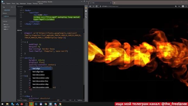Viewport: 188px width, 106px height.
Task: Select the text-decoration suggestion
Action: pyautogui.click(x=41, y=75)
